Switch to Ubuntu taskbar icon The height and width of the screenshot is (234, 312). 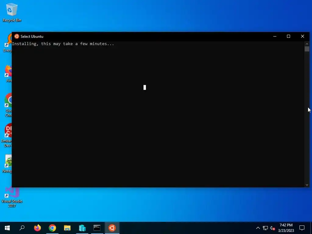tap(112, 228)
